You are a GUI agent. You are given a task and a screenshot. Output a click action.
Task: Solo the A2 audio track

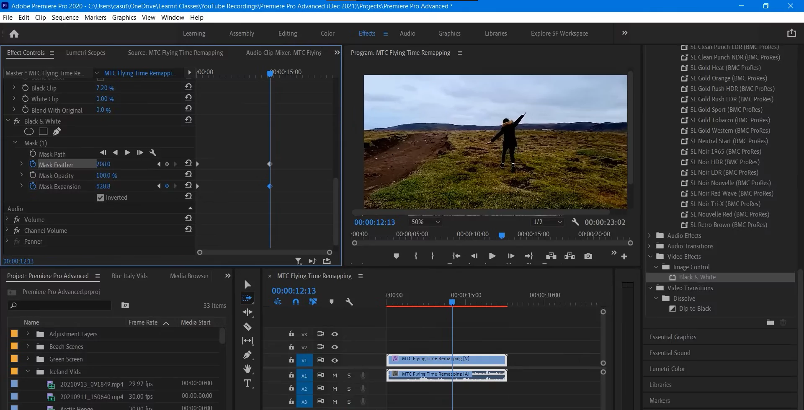point(349,389)
